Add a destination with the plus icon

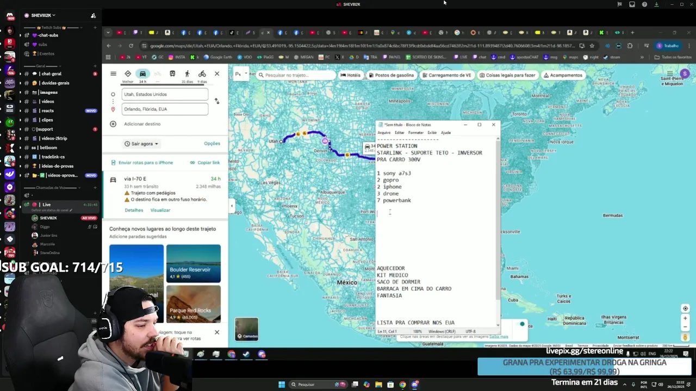point(113,124)
